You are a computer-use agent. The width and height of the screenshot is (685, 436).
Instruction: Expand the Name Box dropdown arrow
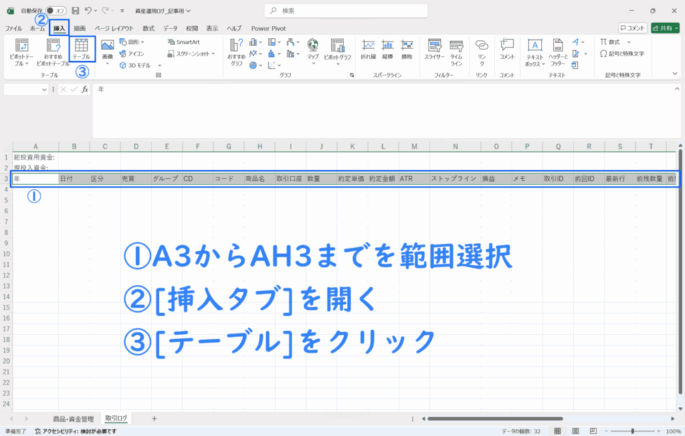[44, 89]
